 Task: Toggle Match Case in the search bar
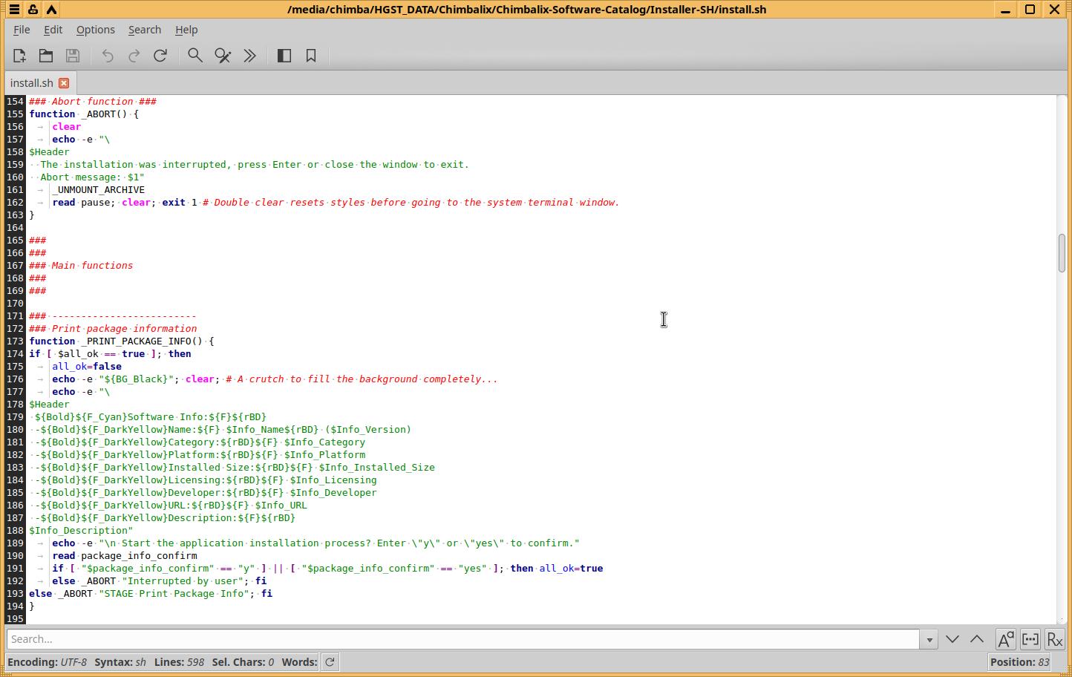click(1006, 639)
